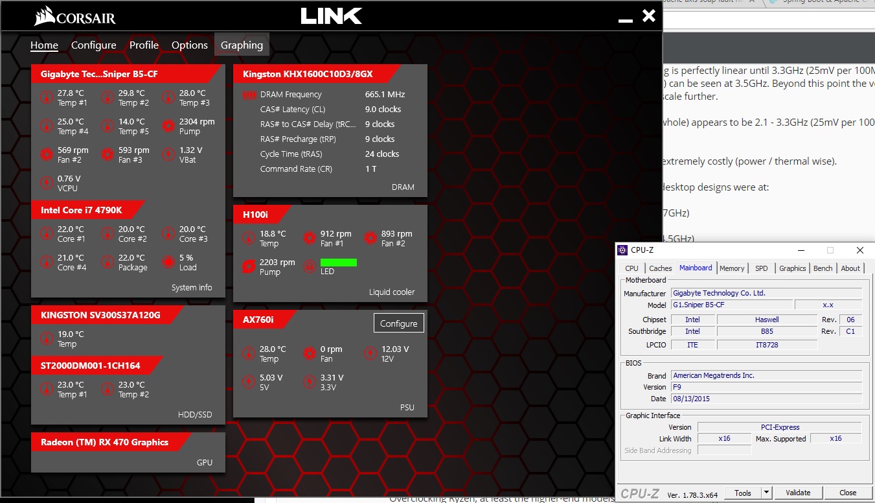Open the Graphics tab in CPU-Z
Viewport: 875px width, 503px height.
click(792, 268)
